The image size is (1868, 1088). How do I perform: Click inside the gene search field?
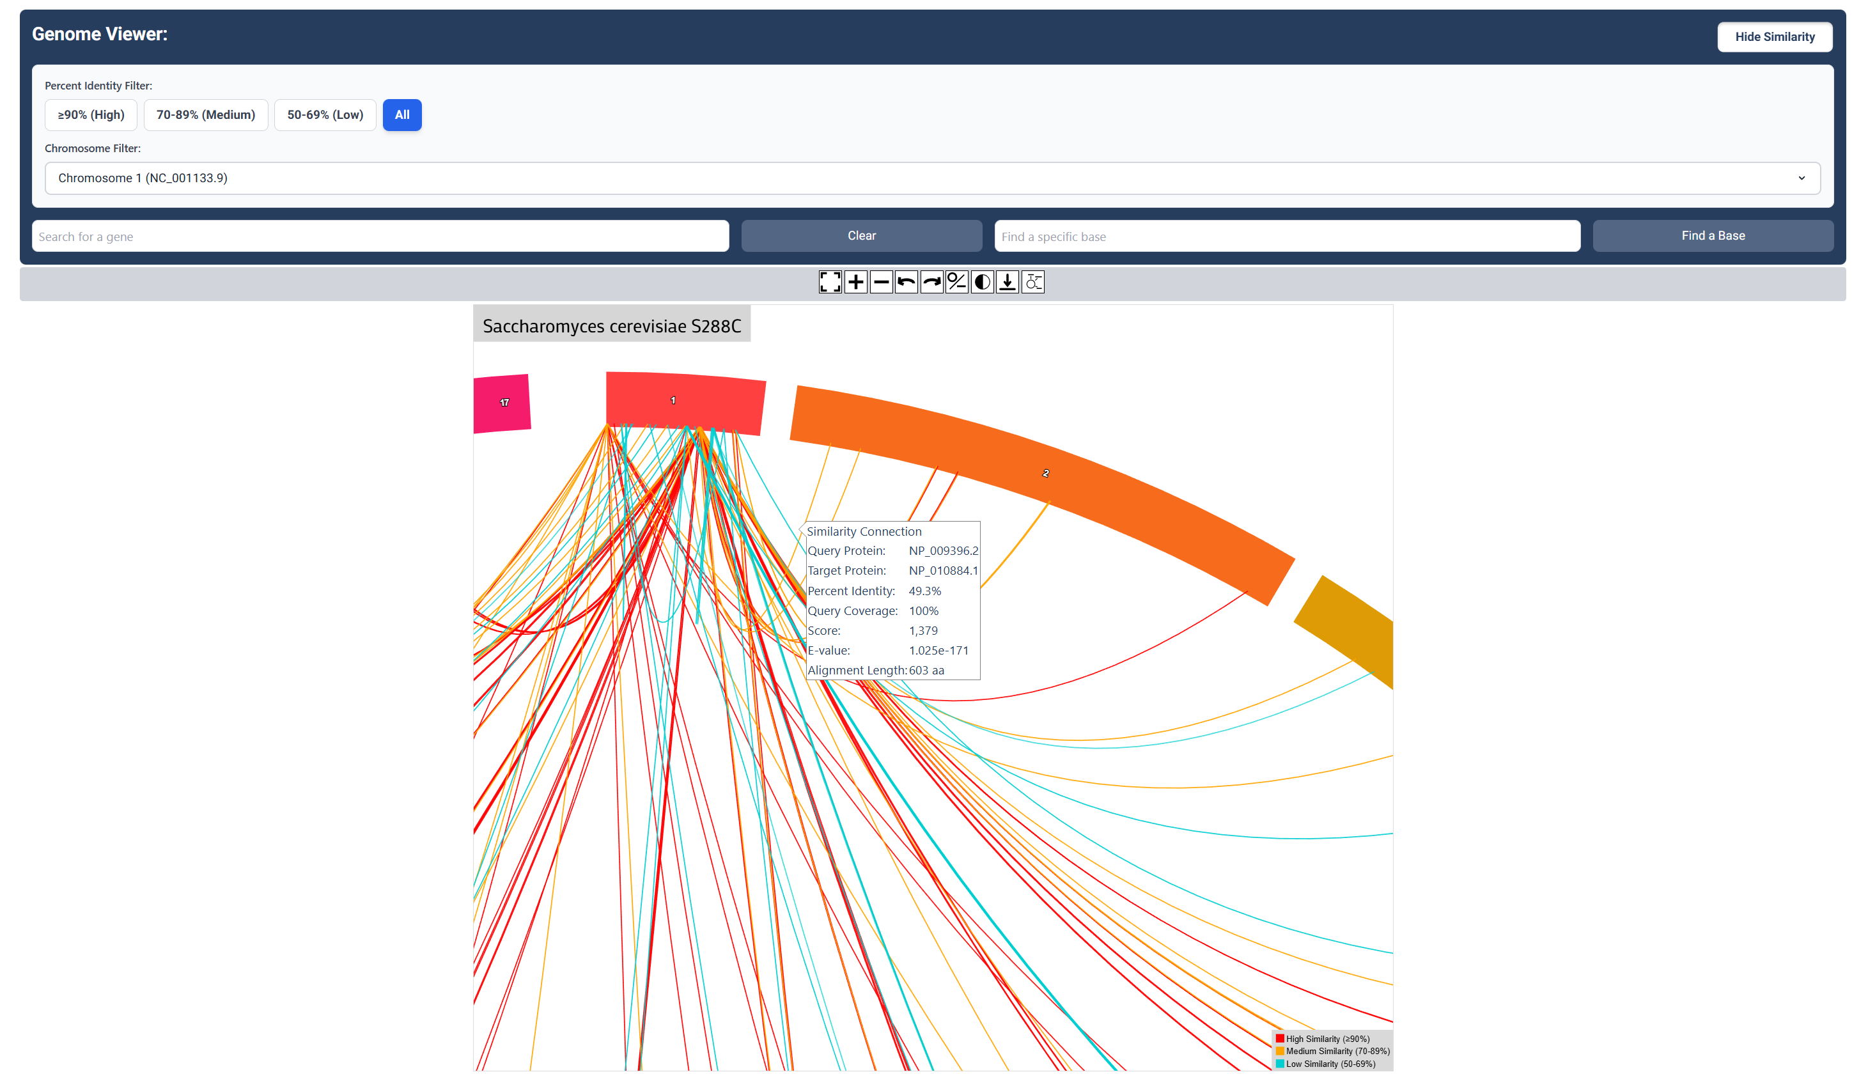click(380, 236)
